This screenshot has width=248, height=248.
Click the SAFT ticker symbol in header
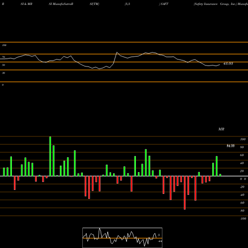(x=165, y=4)
